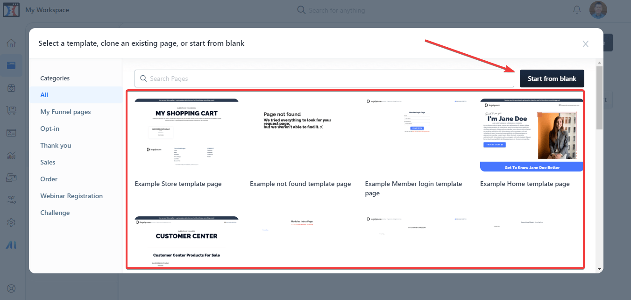
Task: Open the Orders cart icon in the sidebar
Action: (11, 110)
